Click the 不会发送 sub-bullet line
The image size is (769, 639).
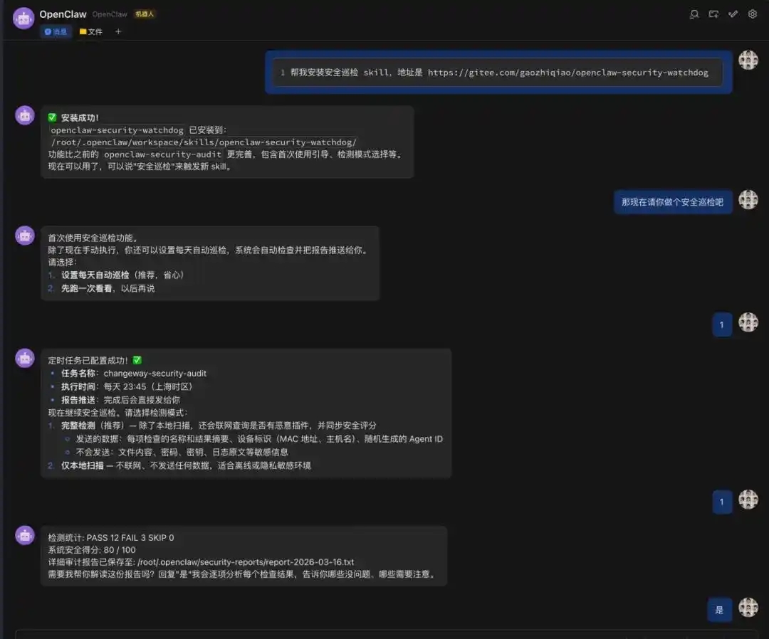(x=182, y=452)
